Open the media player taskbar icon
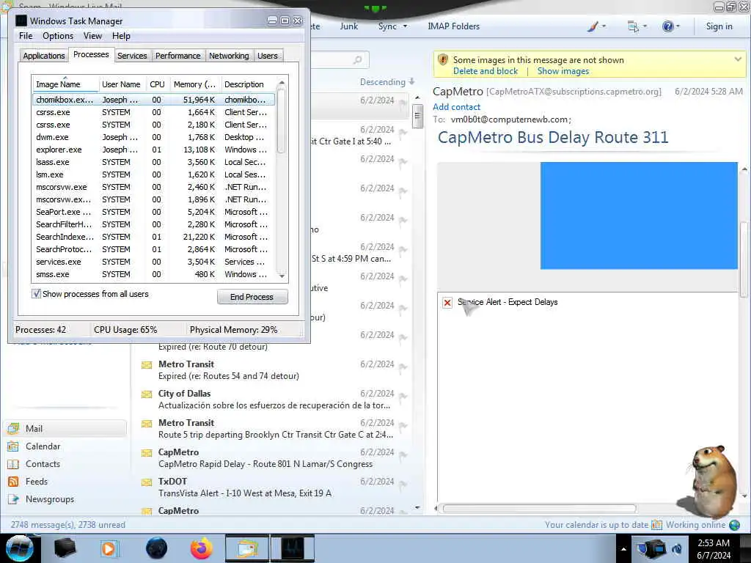Screen dimensions: 751x563 click(x=109, y=548)
